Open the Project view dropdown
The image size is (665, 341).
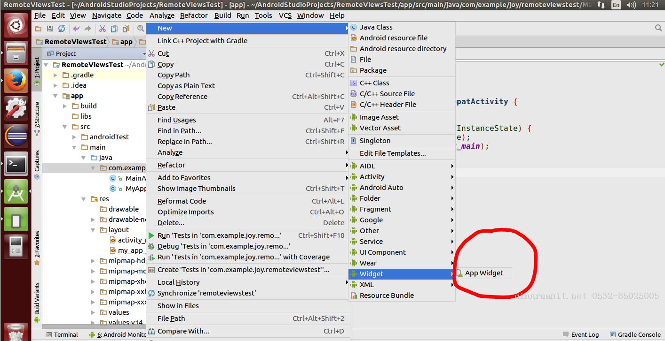click(x=144, y=54)
